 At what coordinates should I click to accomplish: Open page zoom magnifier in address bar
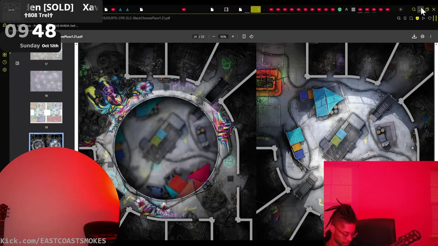399,18
